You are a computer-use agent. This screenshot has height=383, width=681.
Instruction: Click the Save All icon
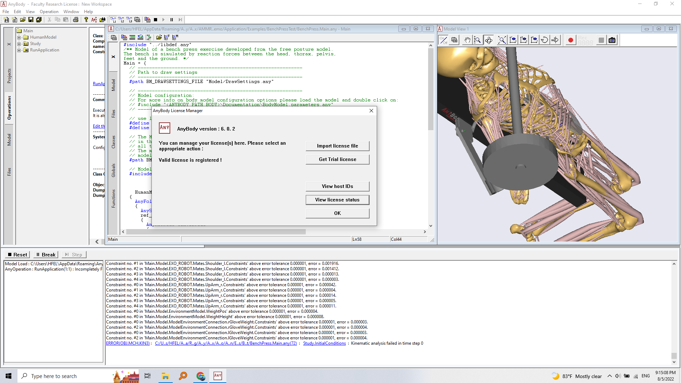[39, 20]
